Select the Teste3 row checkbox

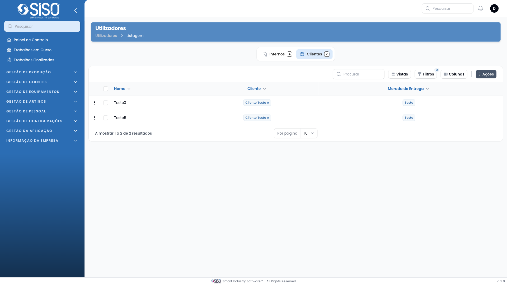pos(106,103)
